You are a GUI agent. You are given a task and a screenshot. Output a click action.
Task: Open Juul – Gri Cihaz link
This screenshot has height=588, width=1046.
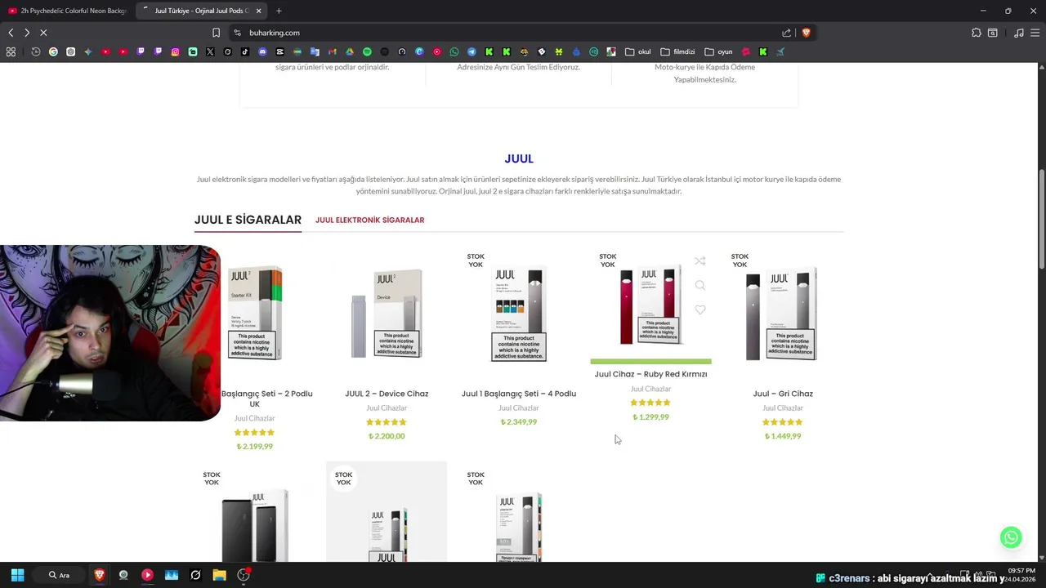(x=783, y=394)
